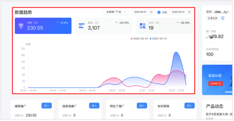234x121 pixels.
Task: Click the 企业认证 banner
Action: click(217, 80)
